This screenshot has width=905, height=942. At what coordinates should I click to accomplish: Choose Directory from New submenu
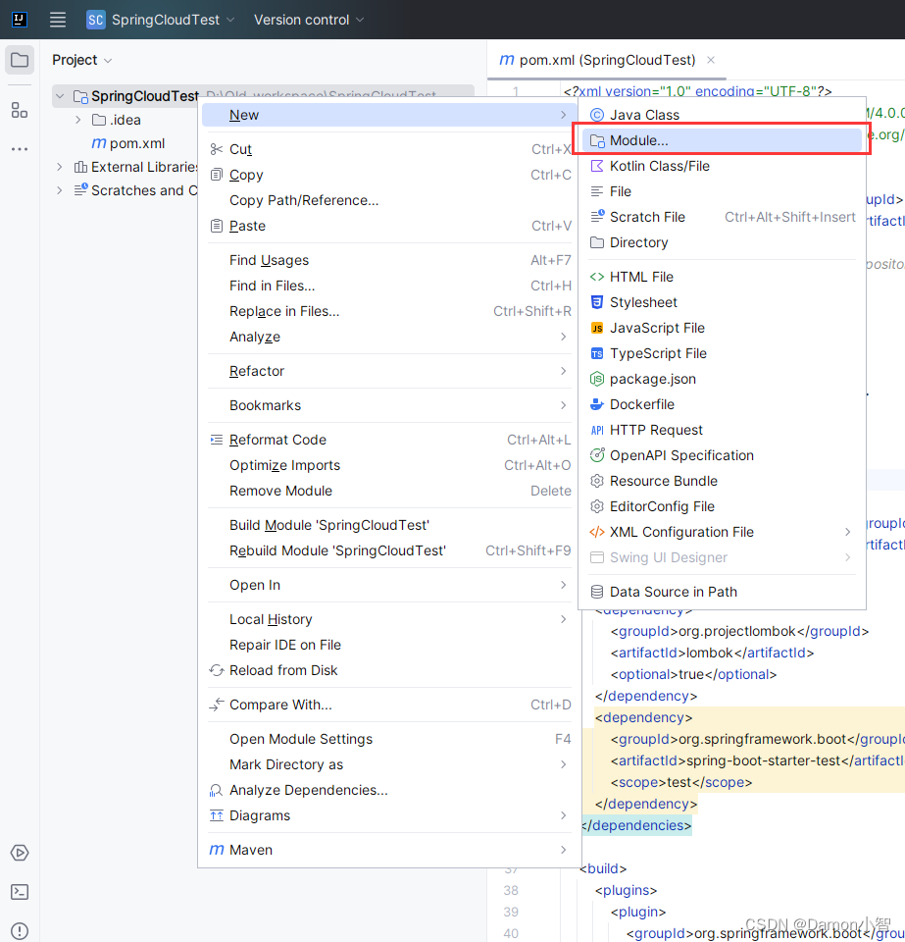tap(722, 242)
